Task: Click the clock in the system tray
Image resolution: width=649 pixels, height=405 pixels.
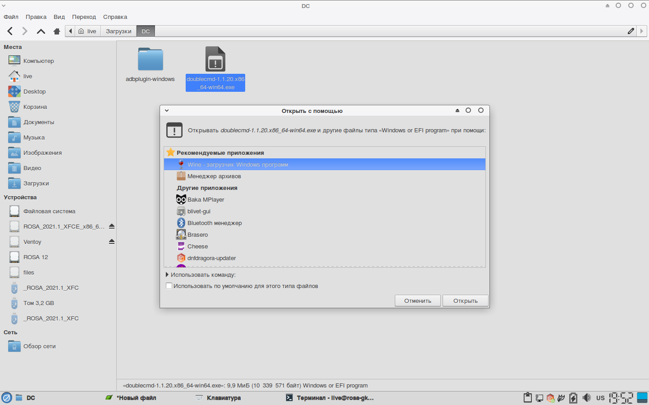Action: tap(621, 398)
